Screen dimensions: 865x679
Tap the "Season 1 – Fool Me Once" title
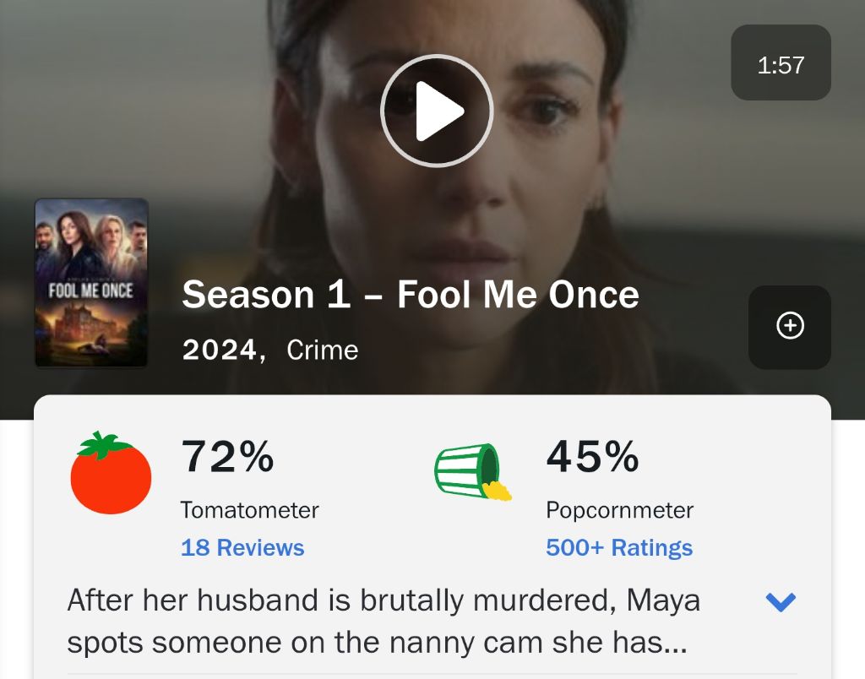tap(411, 295)
